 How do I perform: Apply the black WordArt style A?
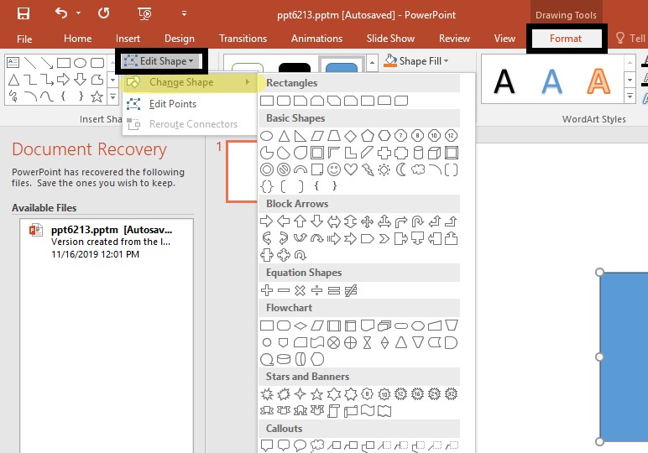[x=504, y=81]
